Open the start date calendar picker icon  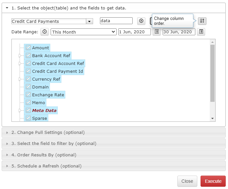[156, 32]
